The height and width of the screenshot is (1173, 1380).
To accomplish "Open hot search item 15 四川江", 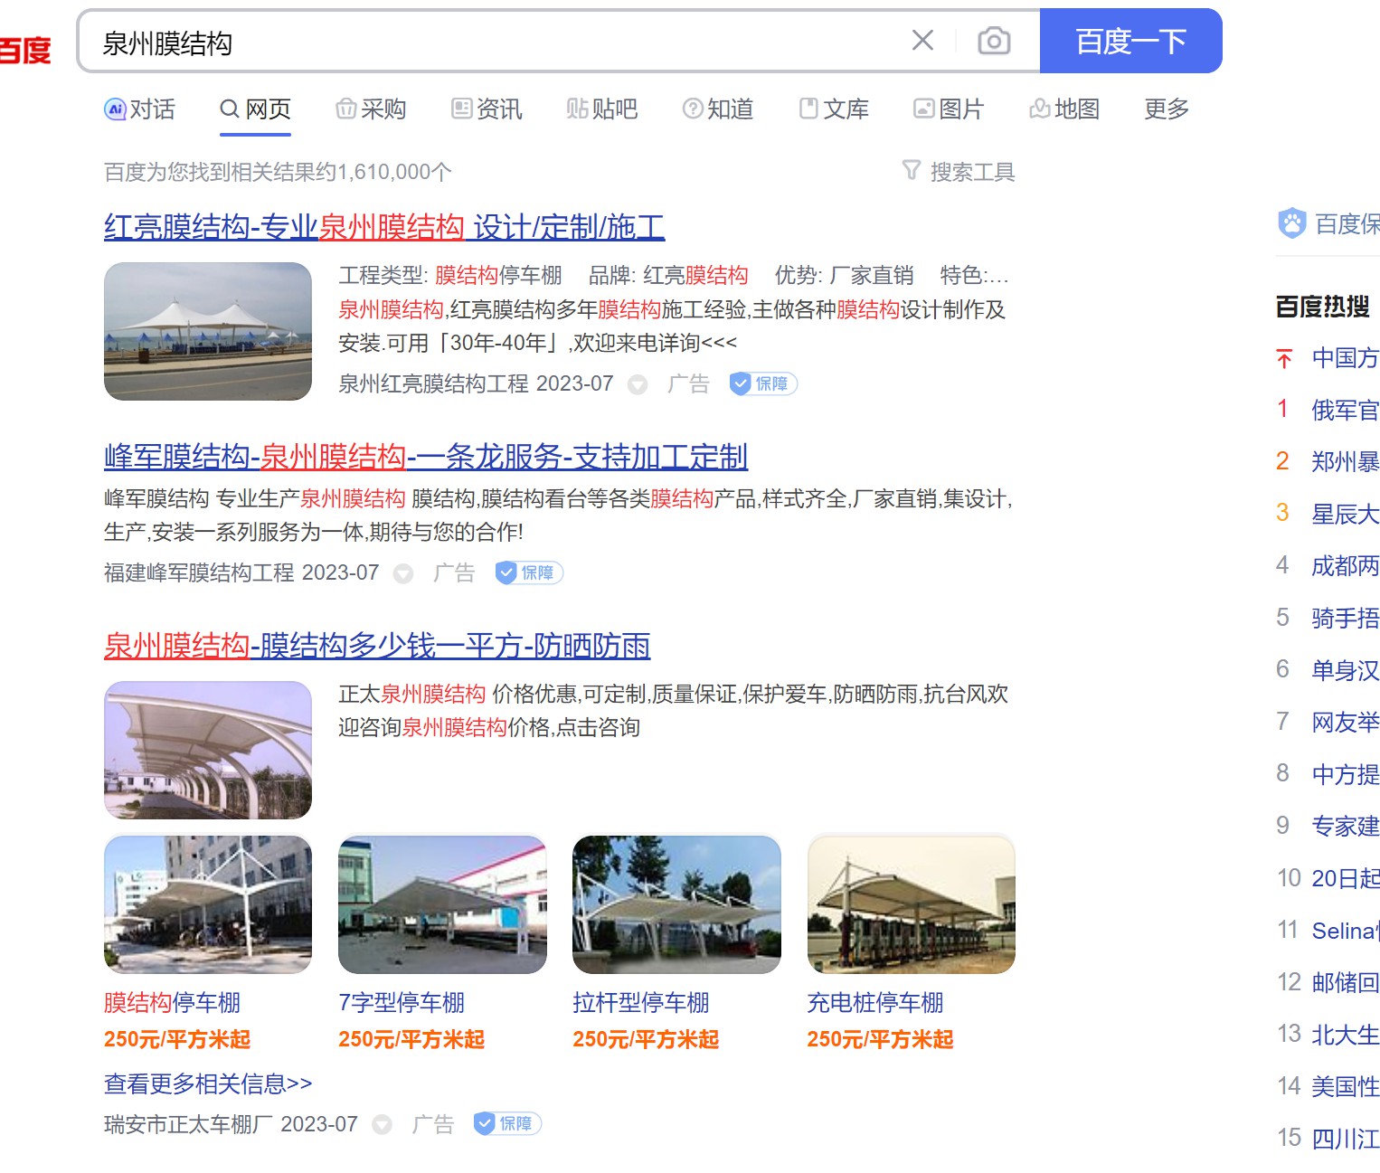I will coord(1346,1139).
